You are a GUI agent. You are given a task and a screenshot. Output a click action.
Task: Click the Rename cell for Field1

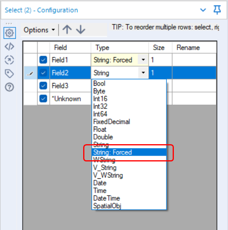(x=194, y=60)
